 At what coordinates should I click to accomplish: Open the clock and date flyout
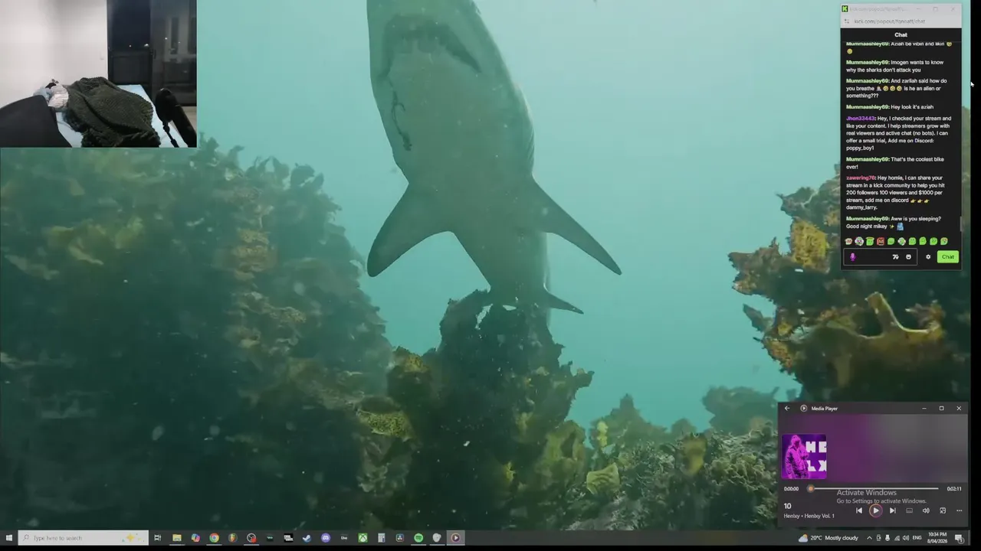click(x=937, y=538)
